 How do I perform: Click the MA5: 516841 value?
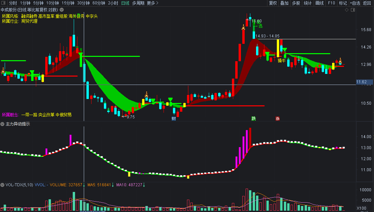[99, 185]
